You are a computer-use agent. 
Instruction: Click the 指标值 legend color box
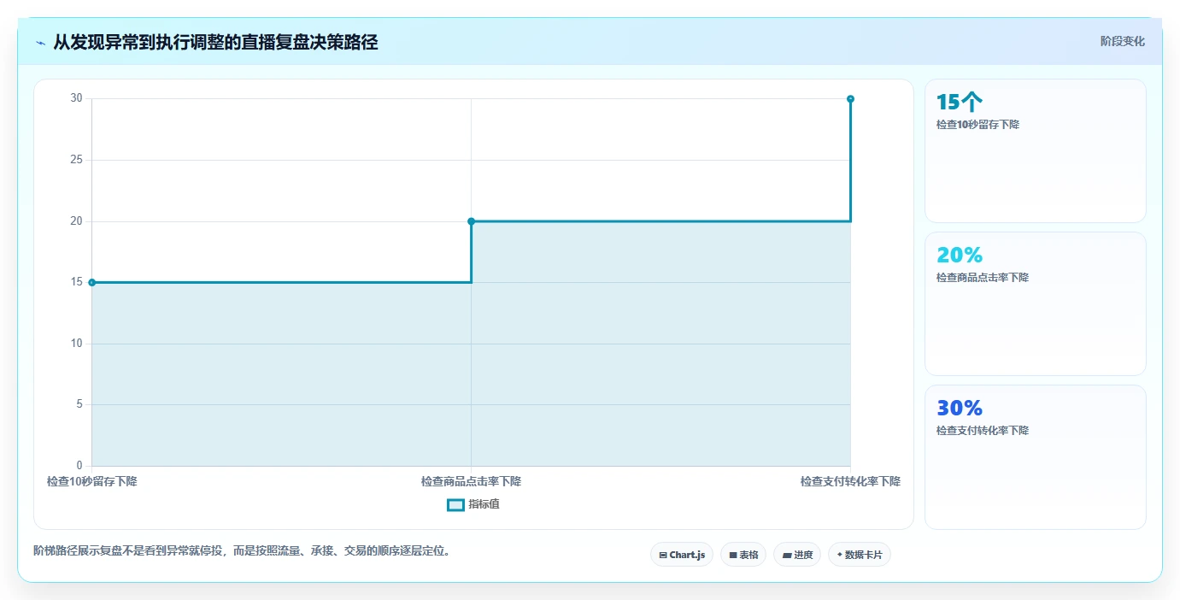pyautogui.click(x=456, y=504)
